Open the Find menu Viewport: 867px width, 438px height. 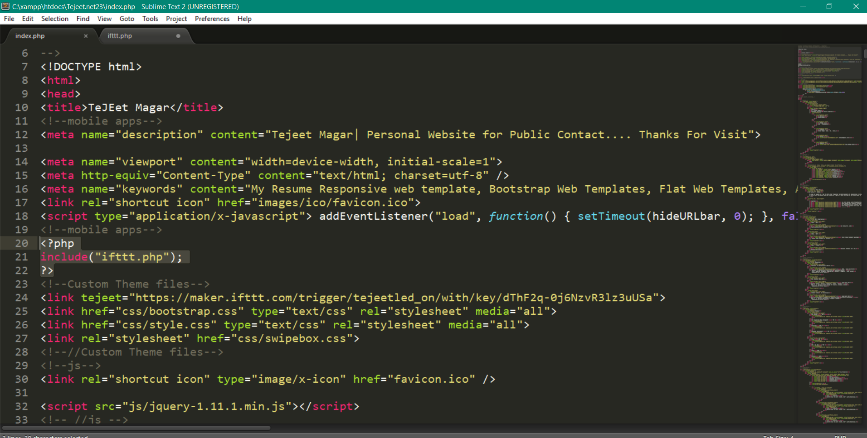point(83,19)
